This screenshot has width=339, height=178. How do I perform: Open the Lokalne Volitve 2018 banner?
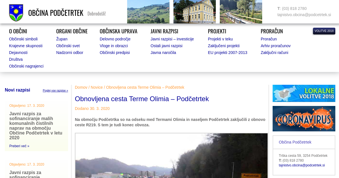[x=304, y=93]
